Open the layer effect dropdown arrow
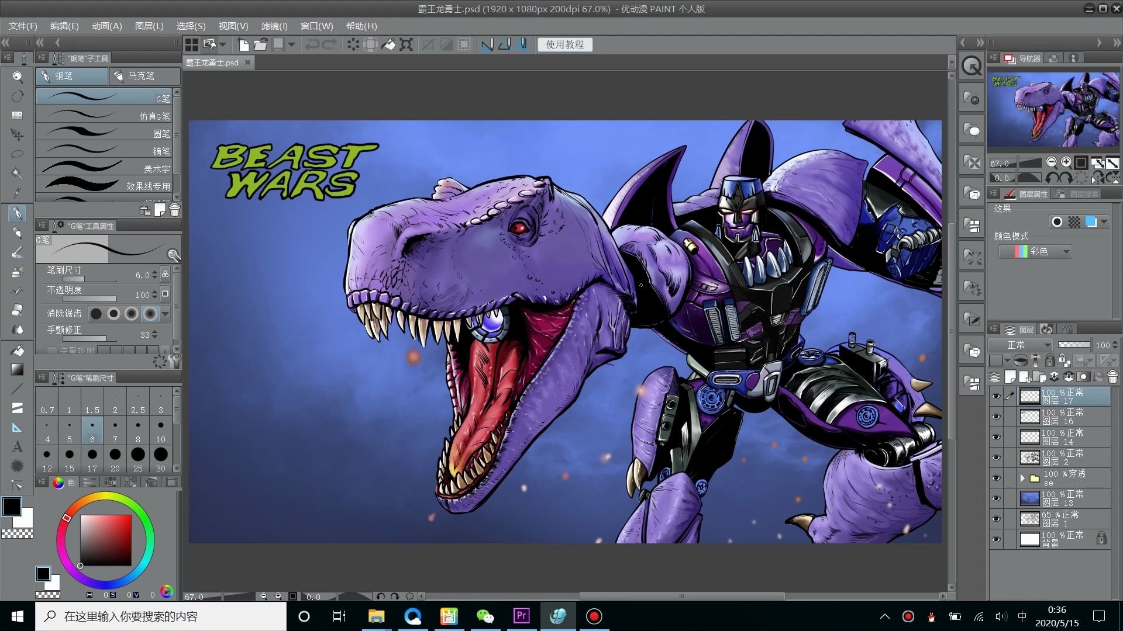The height and width of the screenshot is (631, 1123). (1104, 222)
